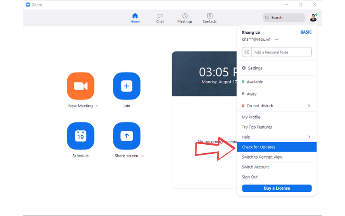
Task: Open the Share screen dropdown arrow
Action: coord(143,156)
